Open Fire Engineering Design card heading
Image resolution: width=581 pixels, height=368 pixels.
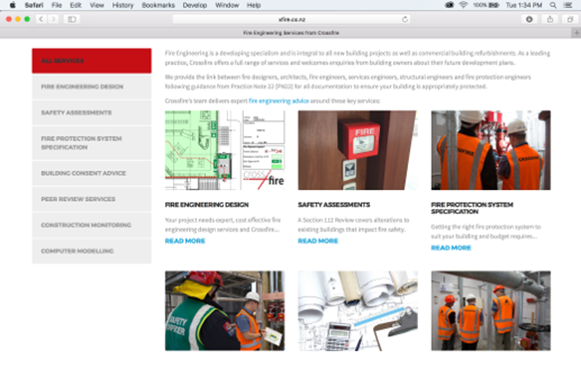(207, 205)
